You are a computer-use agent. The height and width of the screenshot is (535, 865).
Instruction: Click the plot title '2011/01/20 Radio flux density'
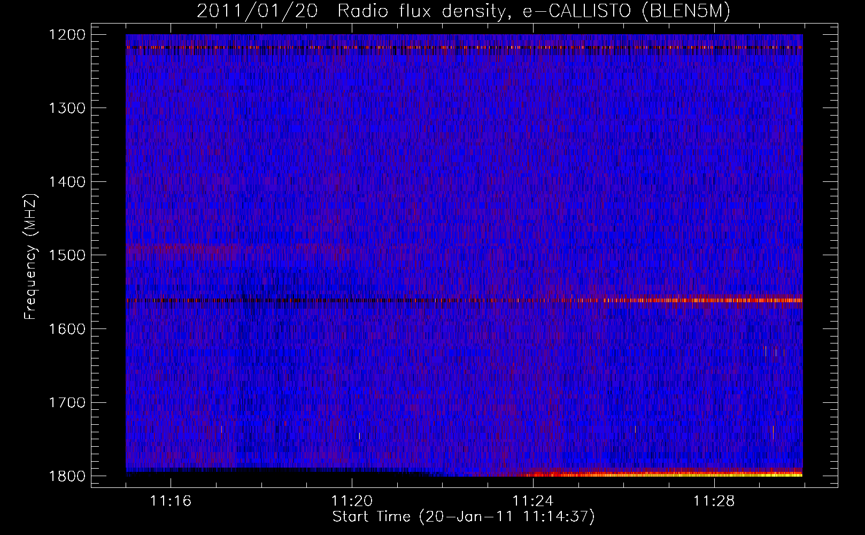(x=351, y=11)
